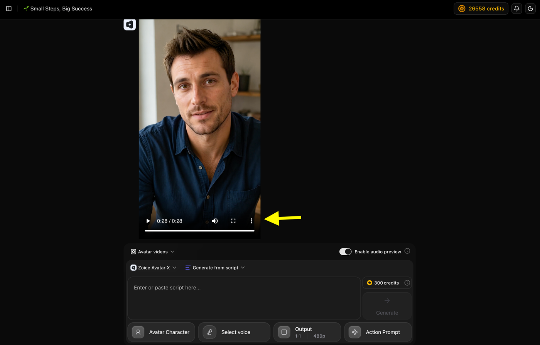Click the Generate button
Image resolution: width=540 pixels, height=345 pixels.
tap(387, 306)
